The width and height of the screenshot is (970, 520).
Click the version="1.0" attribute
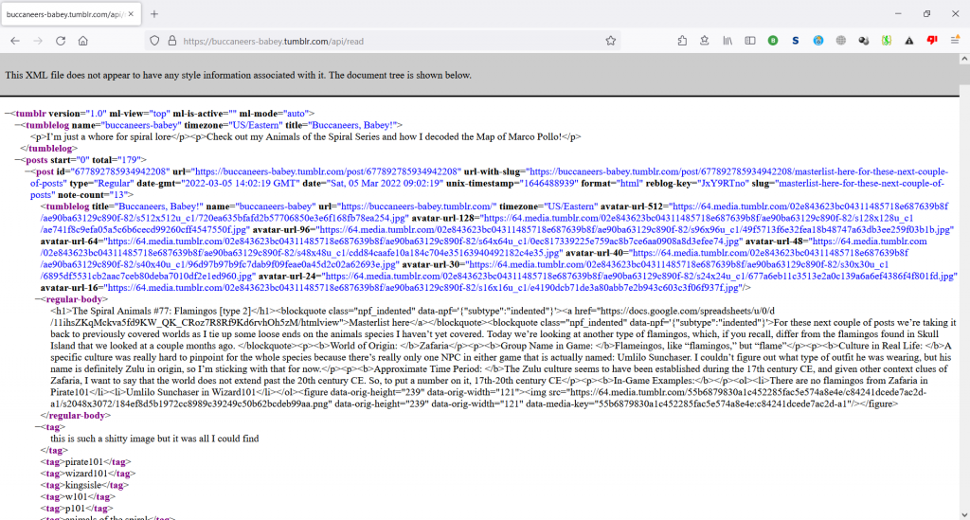[x=78, y=113]
